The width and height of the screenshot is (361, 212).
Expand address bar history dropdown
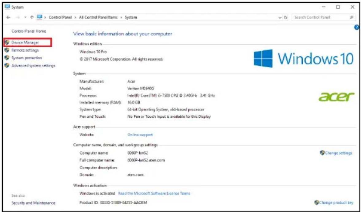(x=280, y=18)
